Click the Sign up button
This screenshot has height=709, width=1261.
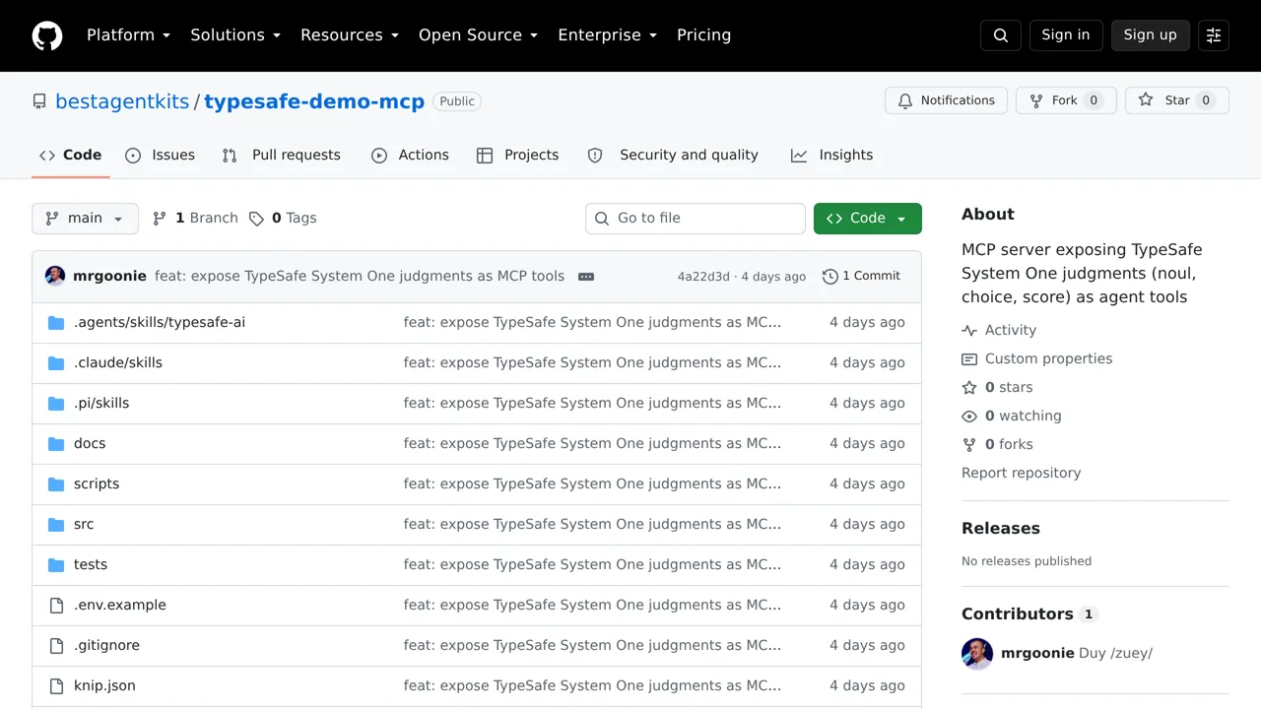(x=1151, y=35)
